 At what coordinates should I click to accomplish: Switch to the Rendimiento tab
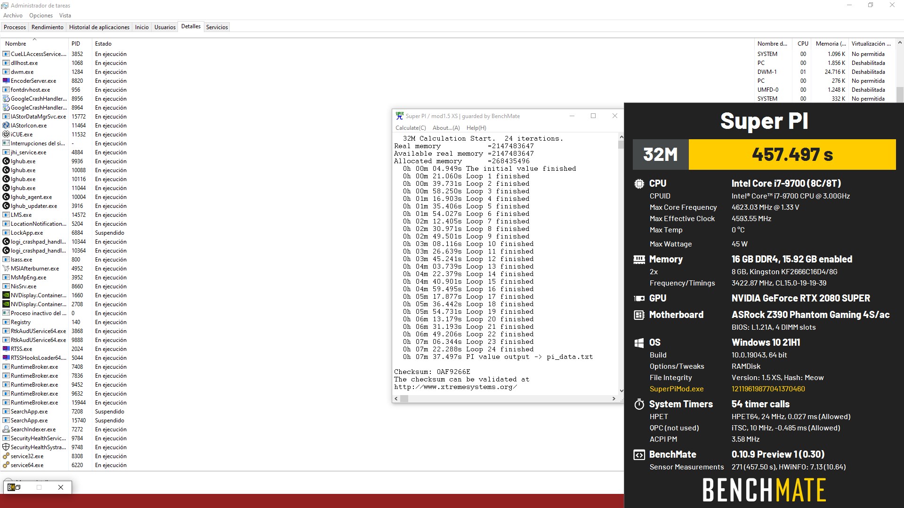point(48,27)
